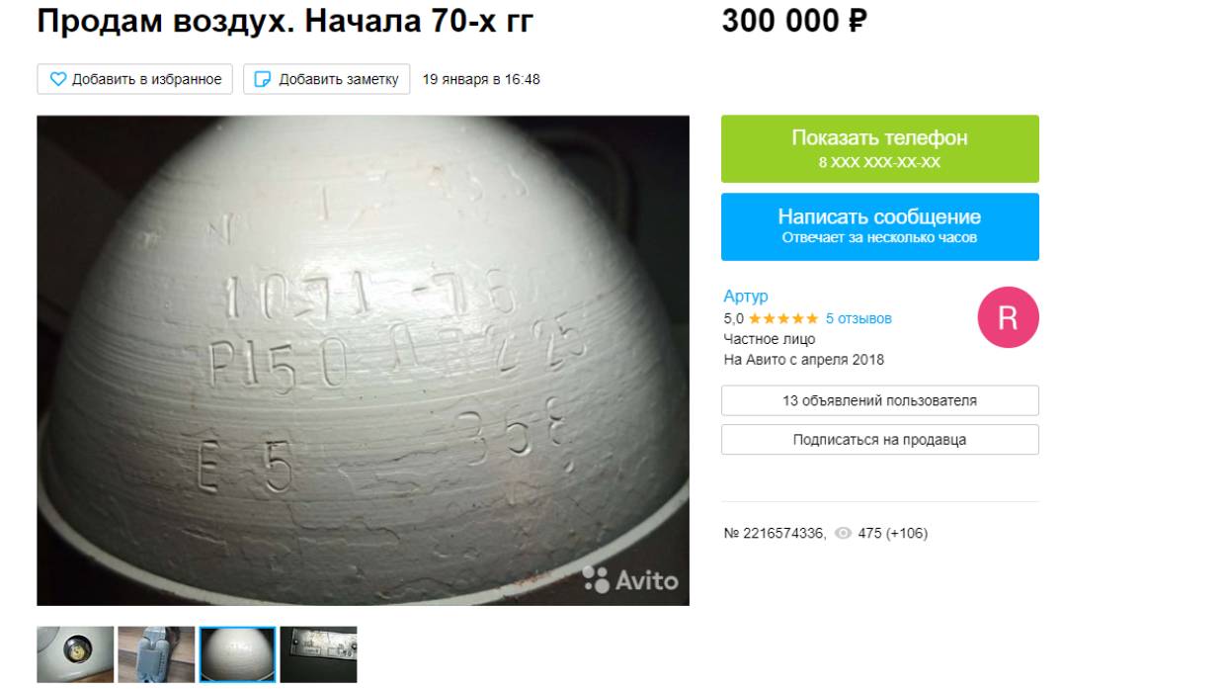Add listing to favorites
Image resolution: width=1225 pixels, height=689 pixels.
coord(136,79)
